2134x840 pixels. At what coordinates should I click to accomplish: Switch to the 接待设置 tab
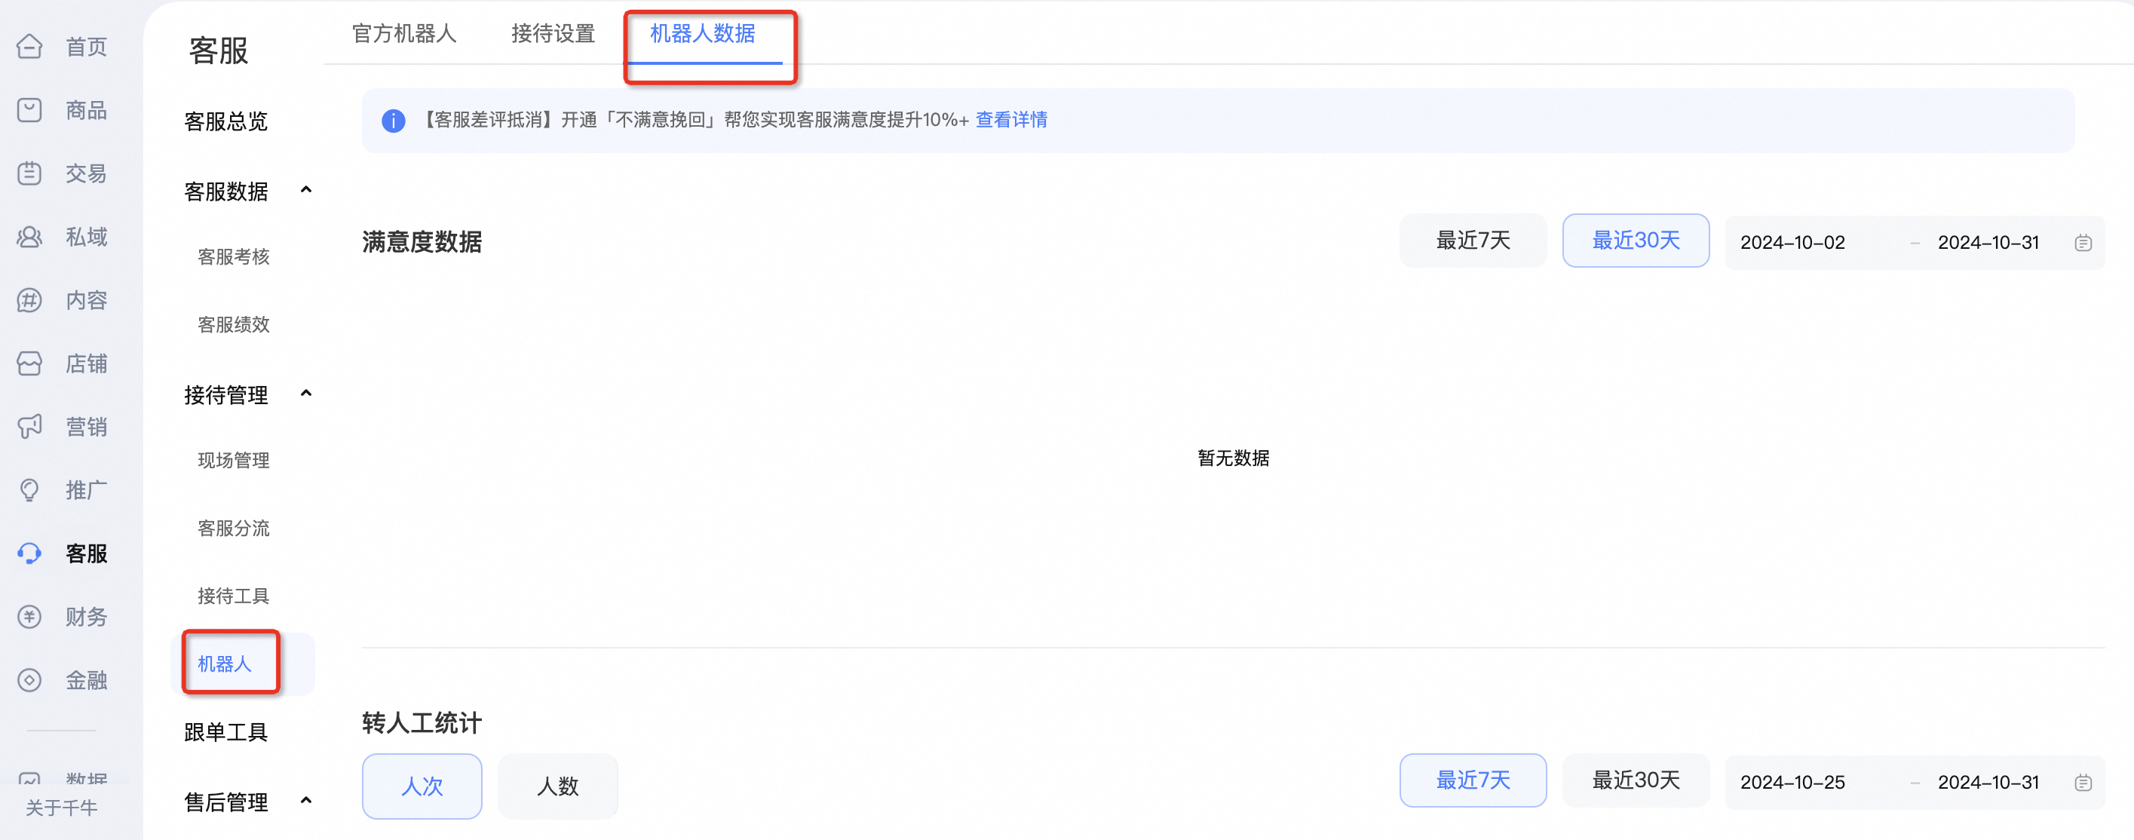pyautogui.click(x=553, y=34)
